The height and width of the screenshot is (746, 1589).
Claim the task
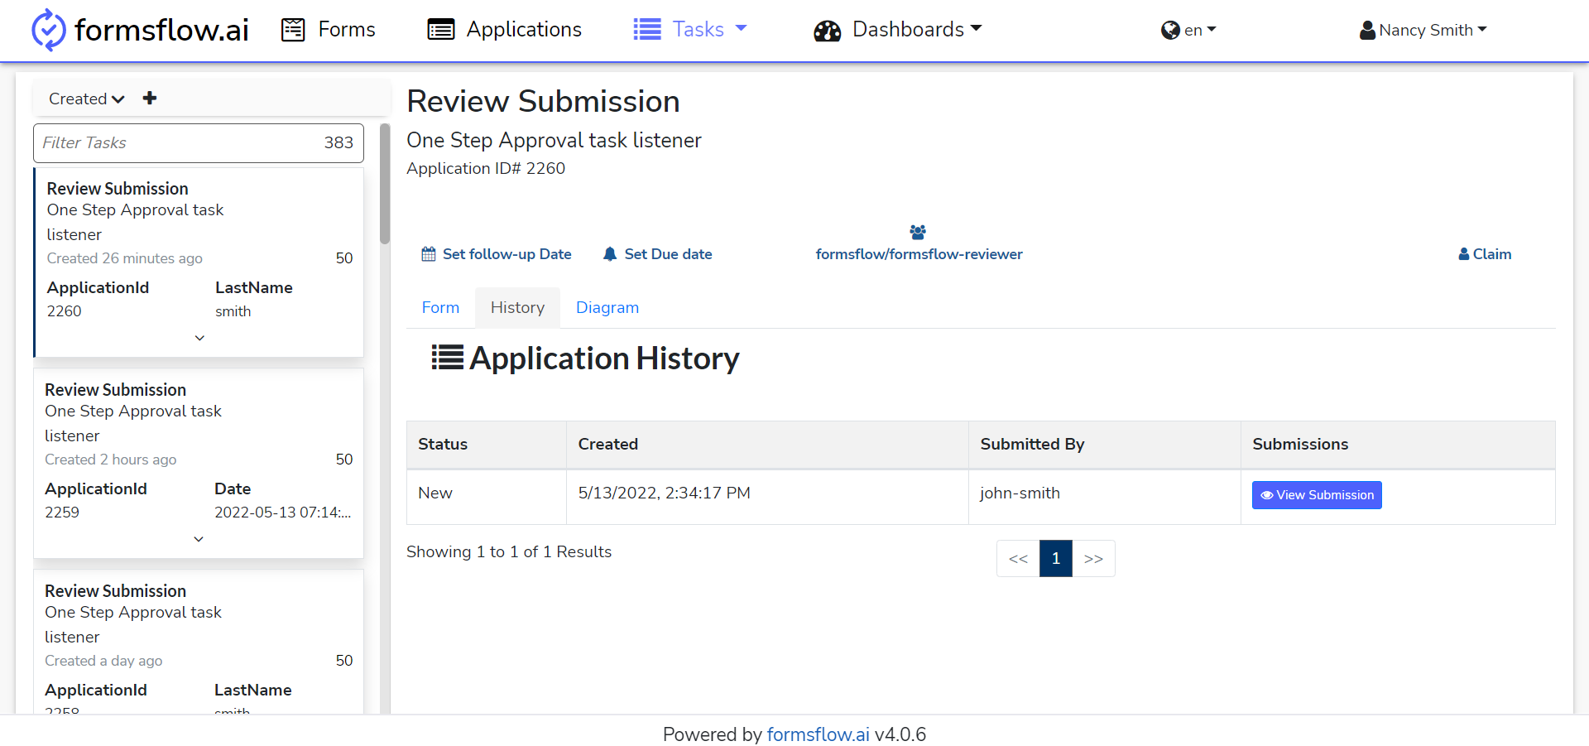click(x=1485, y=254)
